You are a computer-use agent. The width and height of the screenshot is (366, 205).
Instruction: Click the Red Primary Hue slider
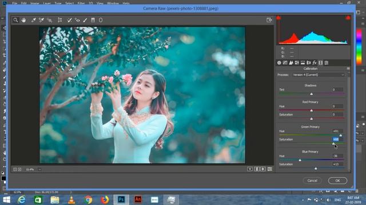click(x=311, y=110)
